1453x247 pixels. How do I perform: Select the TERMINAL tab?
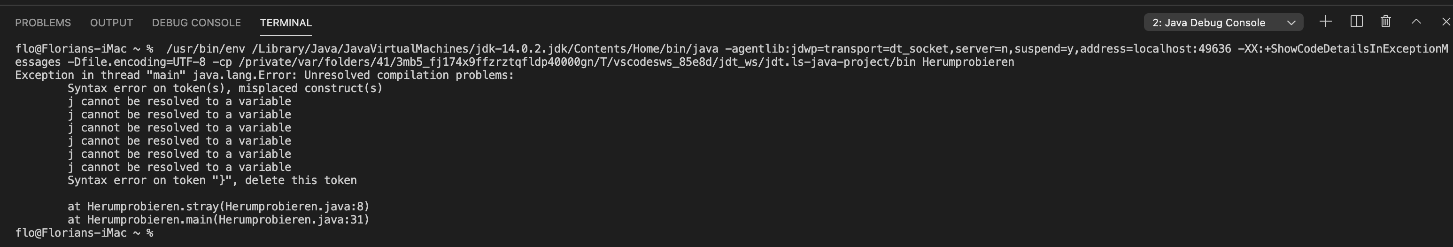coord(286,23)
